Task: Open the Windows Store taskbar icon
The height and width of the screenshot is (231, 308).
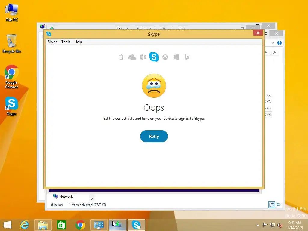Action: [x=61, y=225]
